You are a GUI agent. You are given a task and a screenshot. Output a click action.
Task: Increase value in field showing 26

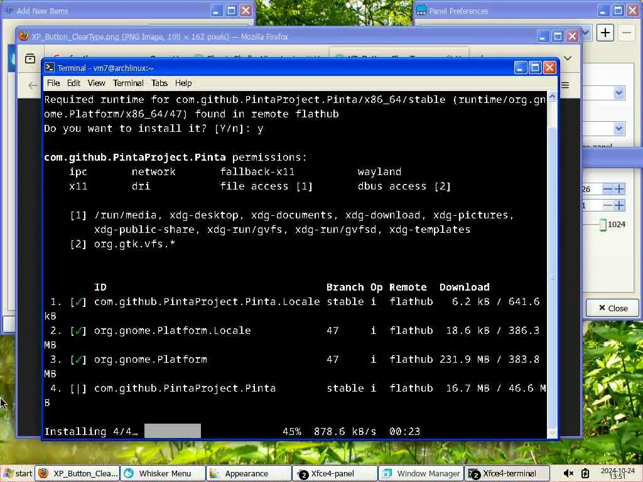[x=619, y=189]
